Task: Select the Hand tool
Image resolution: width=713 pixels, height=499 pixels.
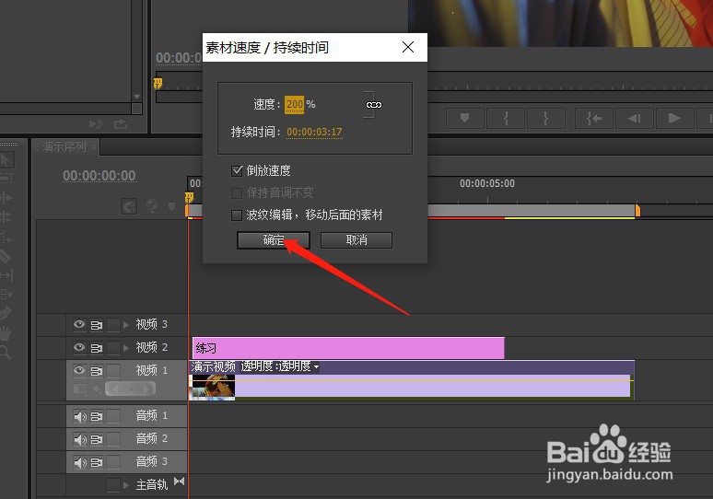Action: (x=5, y=333)
